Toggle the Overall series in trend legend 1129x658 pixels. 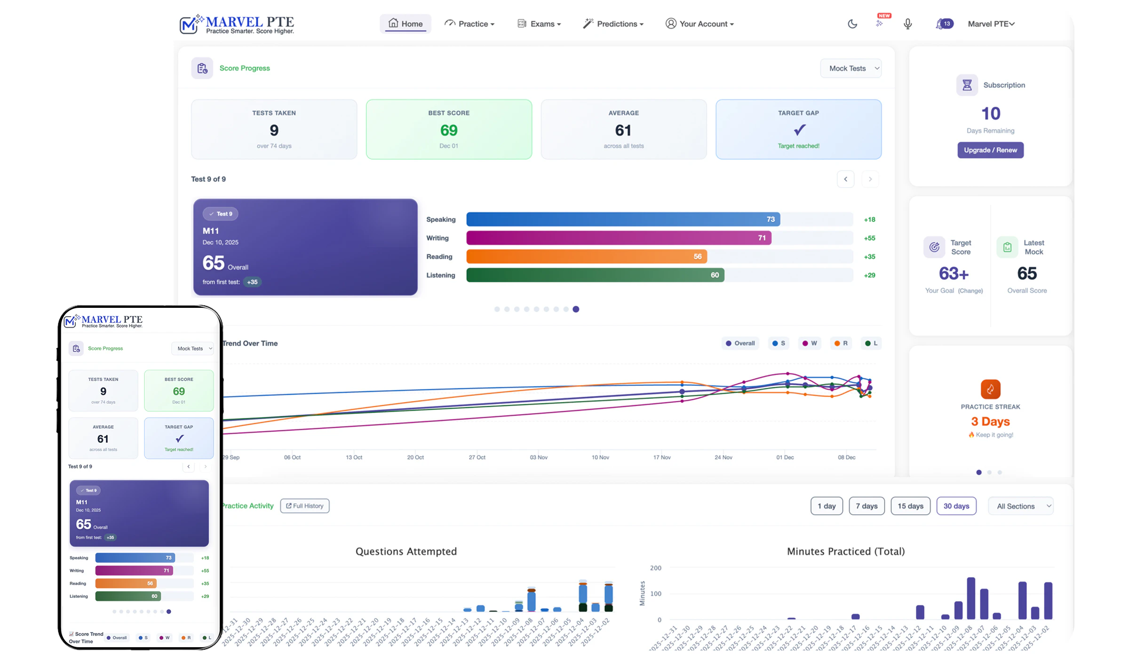[740, 344]
